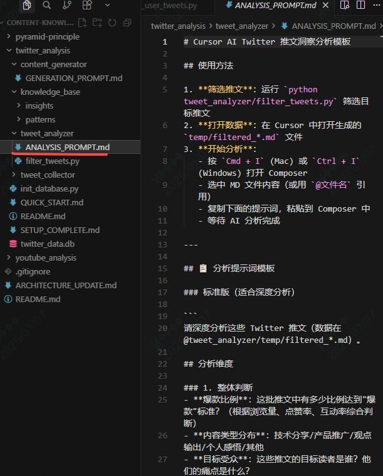Select ANALYSIS_PROMPT.md in the file tree

click(x=67, y=147)
